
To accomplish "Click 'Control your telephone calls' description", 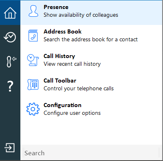I will [x=79, y=89].
